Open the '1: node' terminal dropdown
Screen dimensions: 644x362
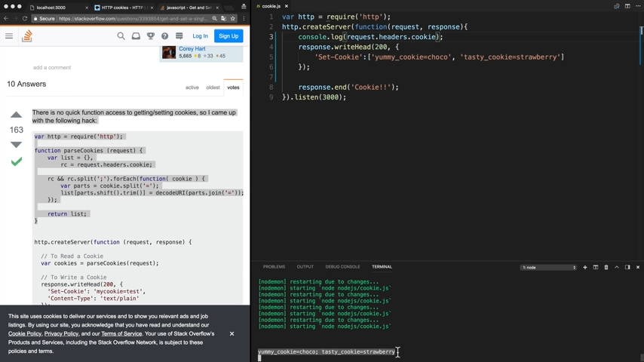tap(548, 267)
